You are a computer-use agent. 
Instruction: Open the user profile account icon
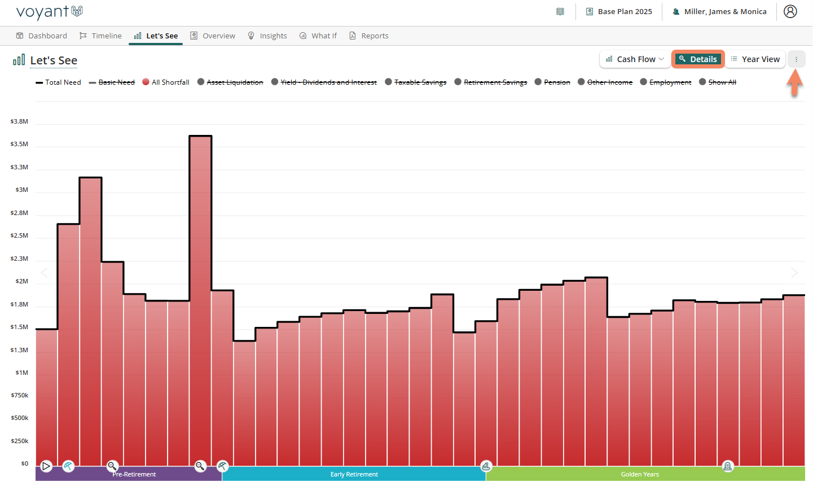(x=790, y=11)
